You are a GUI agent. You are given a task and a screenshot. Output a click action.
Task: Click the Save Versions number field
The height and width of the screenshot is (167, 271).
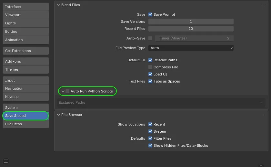click(191, 22)
